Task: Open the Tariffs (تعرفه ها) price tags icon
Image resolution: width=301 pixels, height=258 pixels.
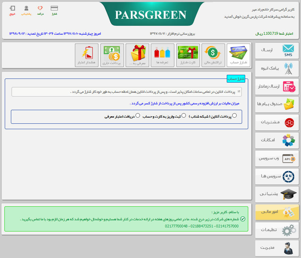Action: pos(162,55)
